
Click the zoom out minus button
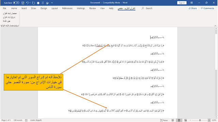pyautogui.click(x=190, y=120)
